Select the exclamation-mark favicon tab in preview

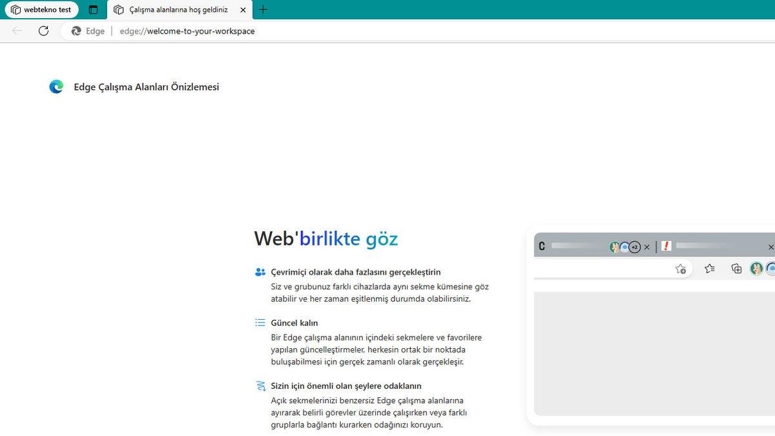click(x=666, y=246)
